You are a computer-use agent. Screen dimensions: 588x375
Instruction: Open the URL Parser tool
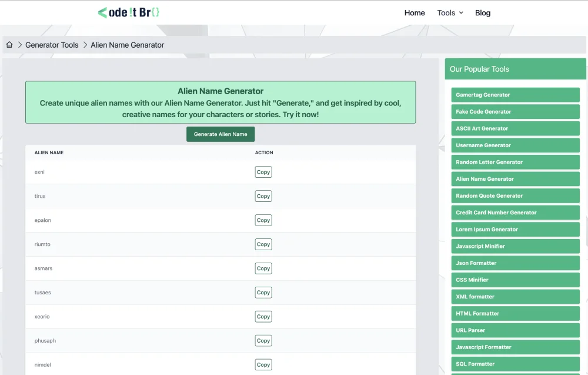(x=515, y=330)
